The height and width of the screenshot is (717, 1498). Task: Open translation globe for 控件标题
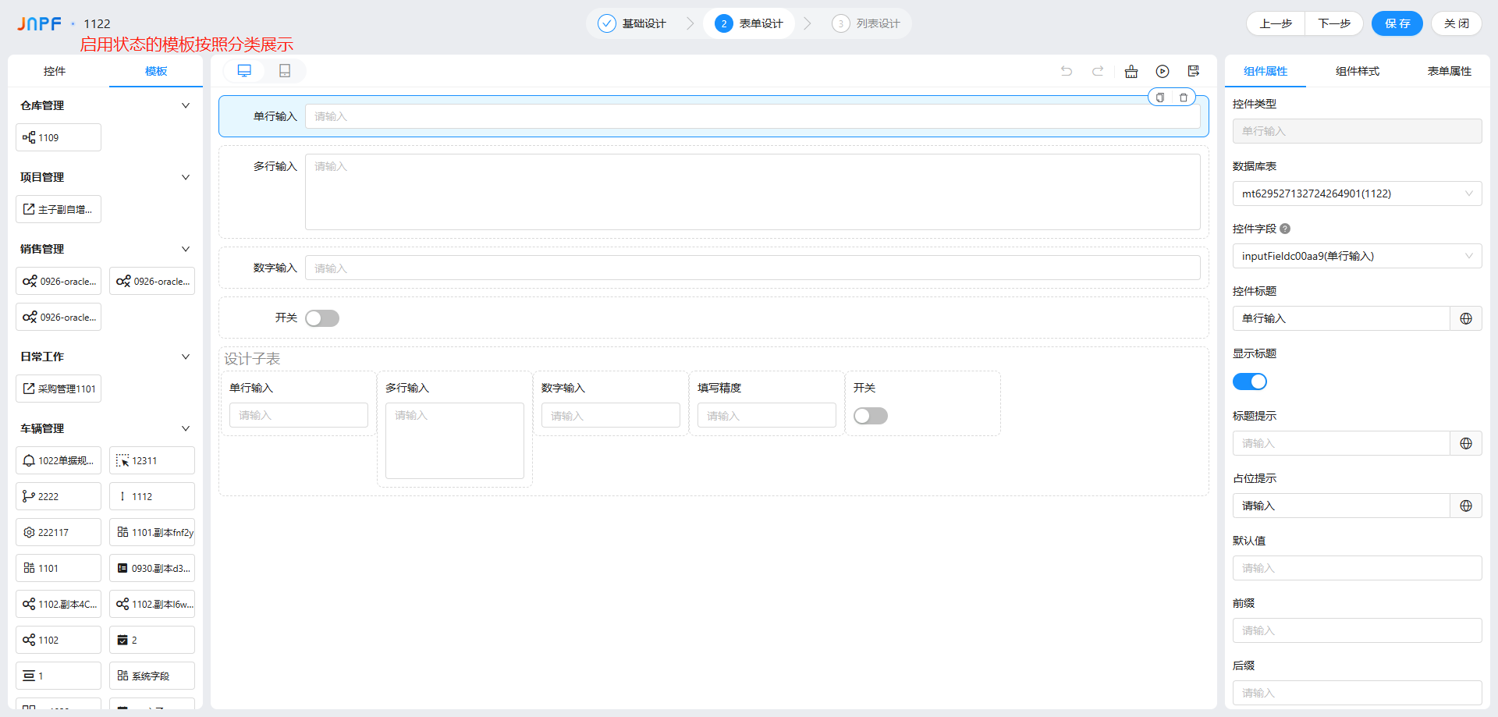pos(1466,318)
